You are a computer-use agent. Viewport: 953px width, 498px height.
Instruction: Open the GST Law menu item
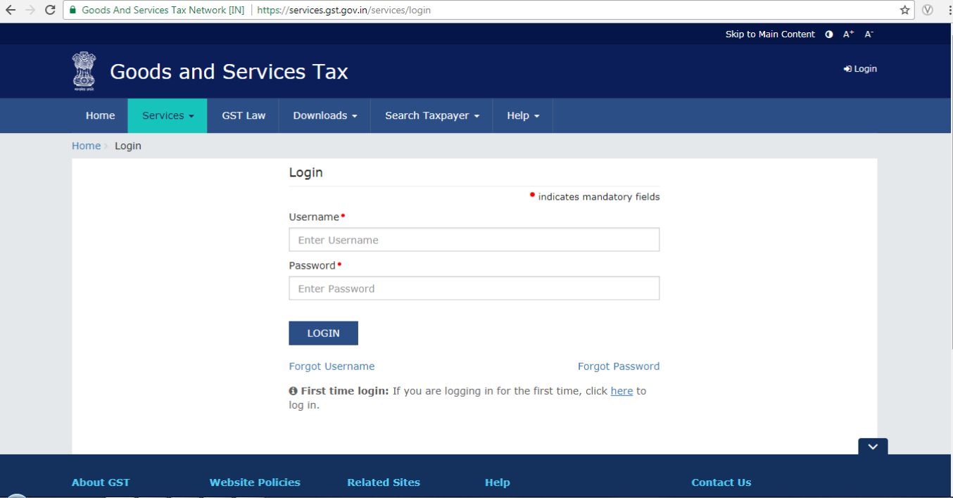(x=244, y=115)
